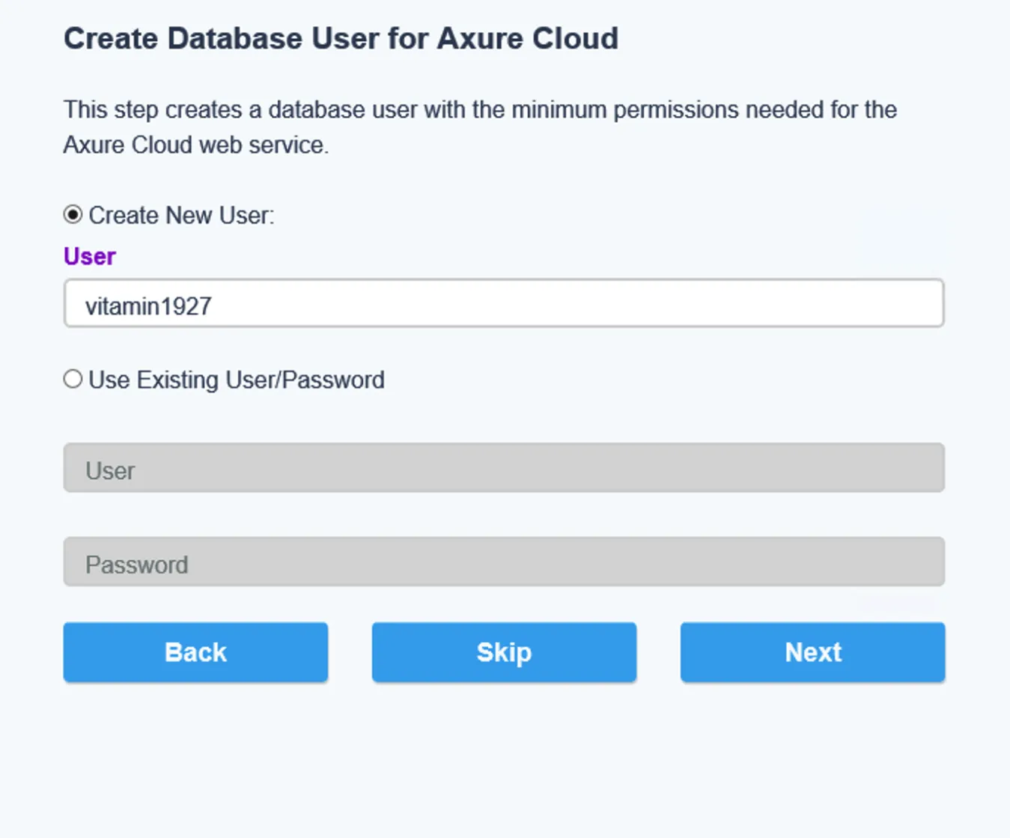Click the vitamin1927 username text
The width and height of the screenshot is (1010, 838).
click(149, 305)
